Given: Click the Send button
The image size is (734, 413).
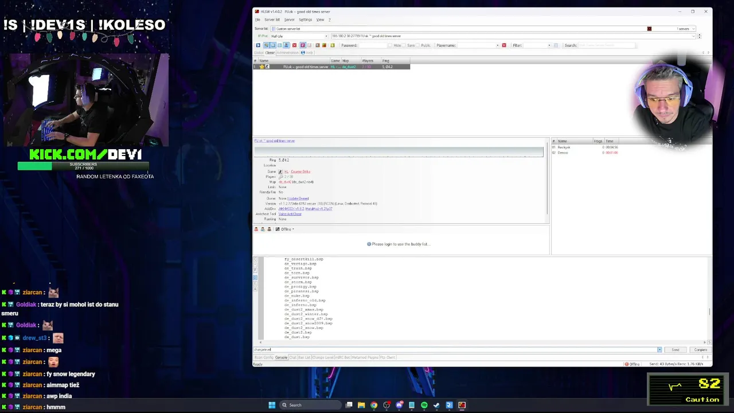Looking at the screenshot, I should (676, 349).
